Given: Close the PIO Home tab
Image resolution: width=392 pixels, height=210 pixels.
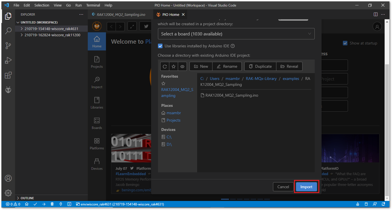Looking at the screenshot, I should tap(183, 14).
